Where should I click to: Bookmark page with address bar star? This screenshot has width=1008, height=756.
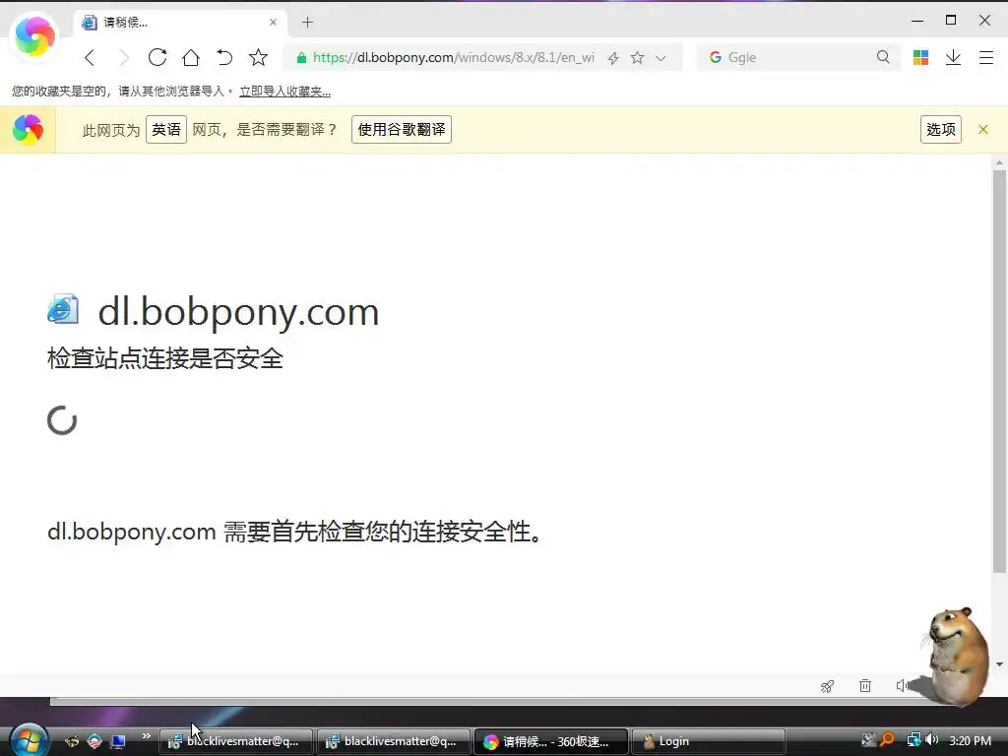[x=637, y=58]
